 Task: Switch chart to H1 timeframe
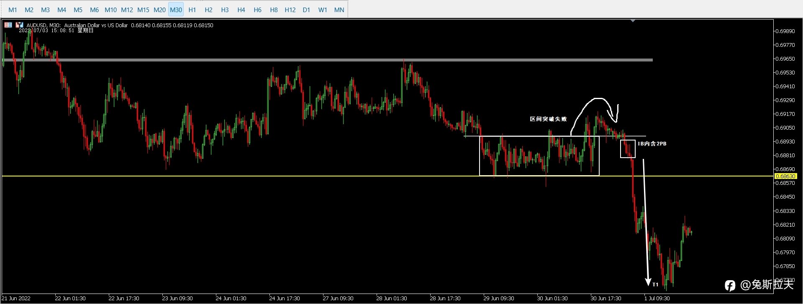[x=192, y=10]
